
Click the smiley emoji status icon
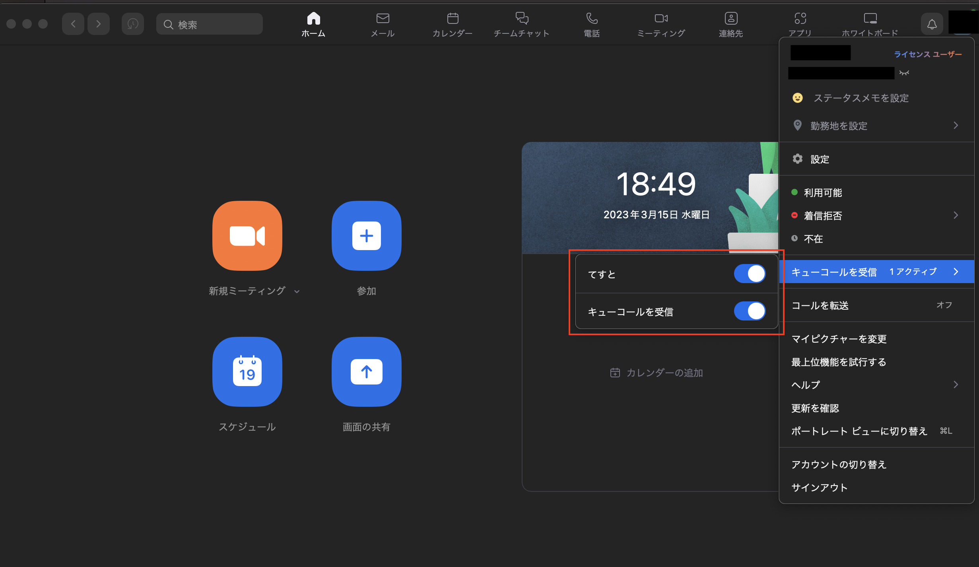pos(798,98)
